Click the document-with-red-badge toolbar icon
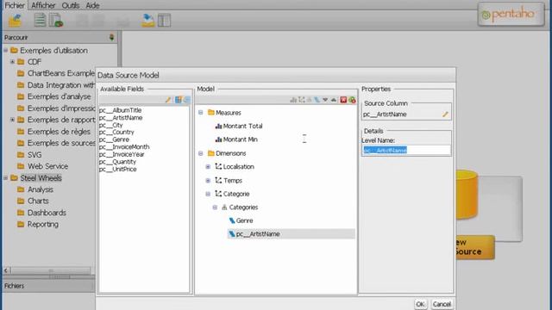This screenshot has width=552, height=310. coord(56,21)
